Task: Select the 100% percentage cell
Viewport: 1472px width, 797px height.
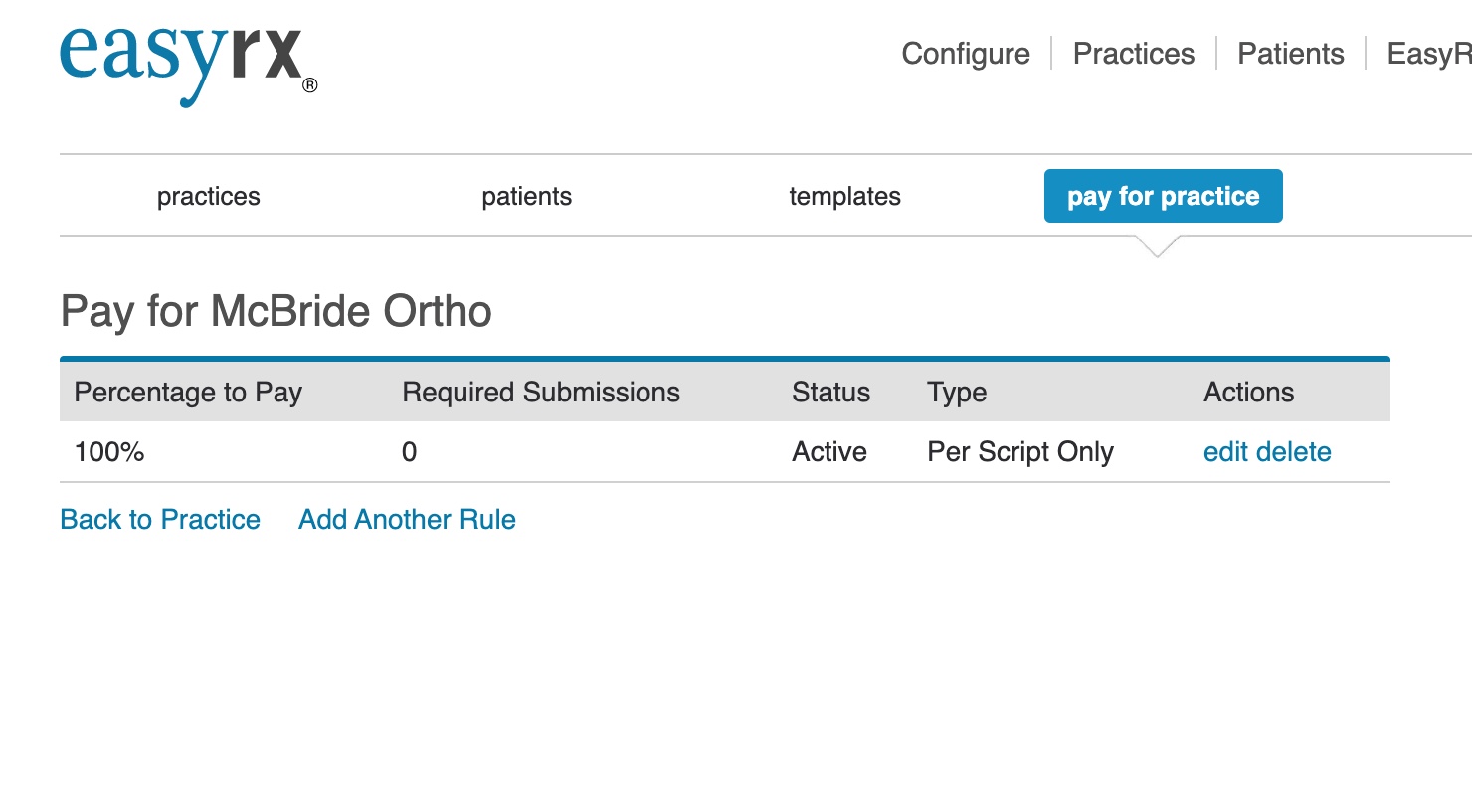Action: pyautogui.click(x=109, y=452)
